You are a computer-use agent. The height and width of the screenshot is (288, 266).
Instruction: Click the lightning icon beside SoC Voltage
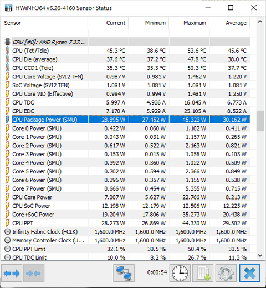coord(7,85)
